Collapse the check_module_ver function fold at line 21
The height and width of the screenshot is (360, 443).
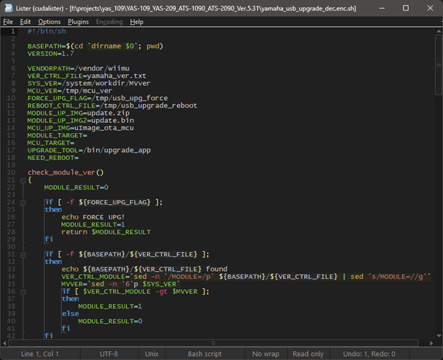[22, 180]
